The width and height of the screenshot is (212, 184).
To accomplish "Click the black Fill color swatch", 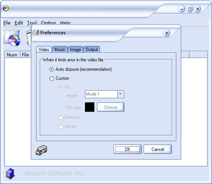I will coord(89,107).
